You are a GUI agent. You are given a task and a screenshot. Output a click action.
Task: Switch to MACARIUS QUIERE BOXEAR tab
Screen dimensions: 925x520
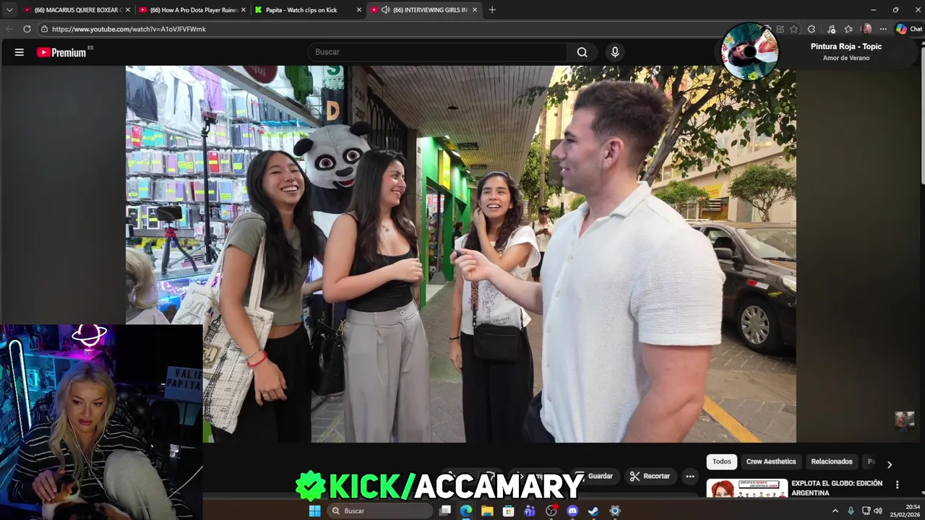[77, 9]
